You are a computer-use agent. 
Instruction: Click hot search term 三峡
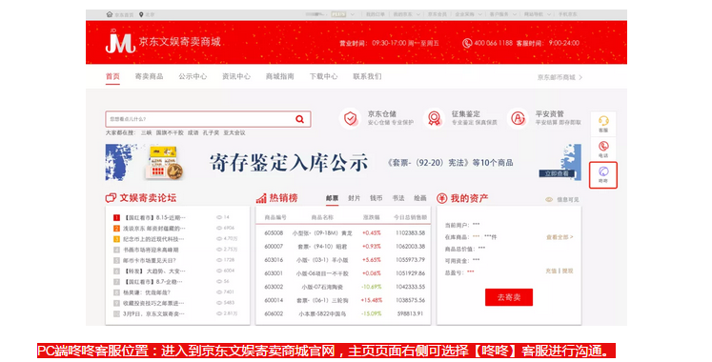(x=146, y=133)
